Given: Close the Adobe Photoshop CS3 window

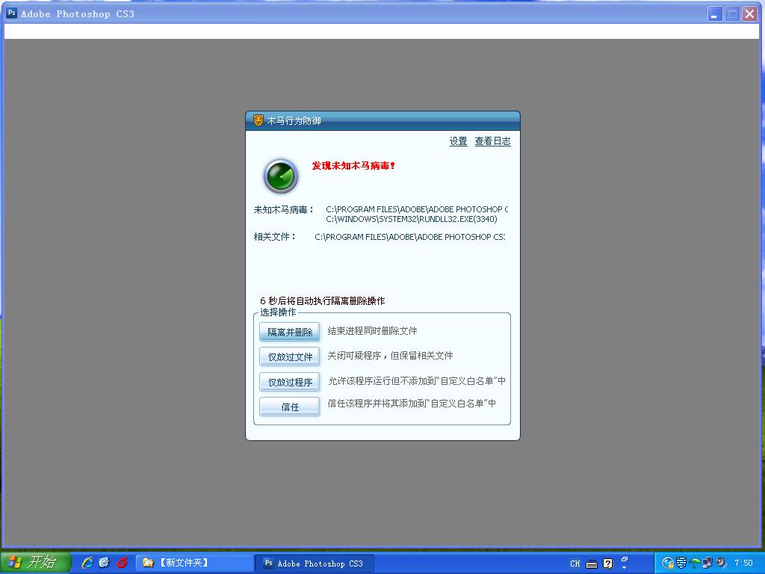Looking at the screenshot, I should pyautogui.click(x=749, y=13).
